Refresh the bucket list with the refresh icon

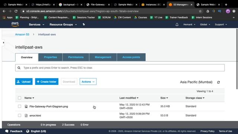pyautogui.click(x=218, y=82)
